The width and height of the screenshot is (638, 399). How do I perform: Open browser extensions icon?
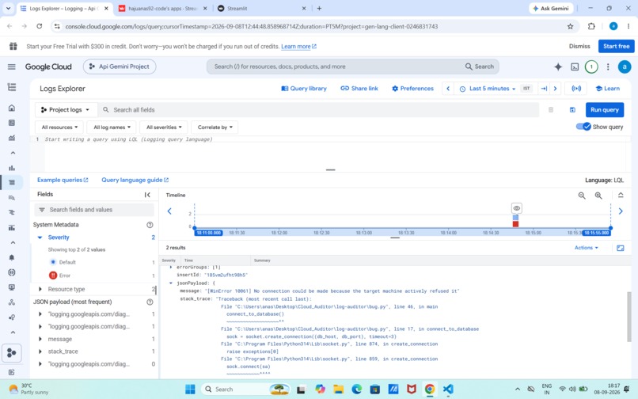[591, 26]
